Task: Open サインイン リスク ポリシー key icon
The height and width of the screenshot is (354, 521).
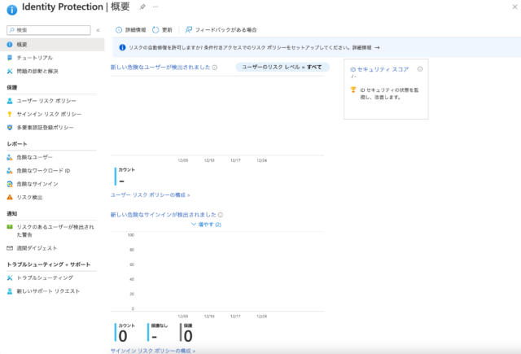Action: coord(10,114)
